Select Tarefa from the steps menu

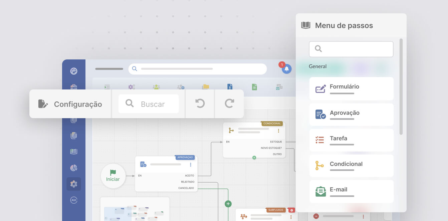(x=351, y=140)
